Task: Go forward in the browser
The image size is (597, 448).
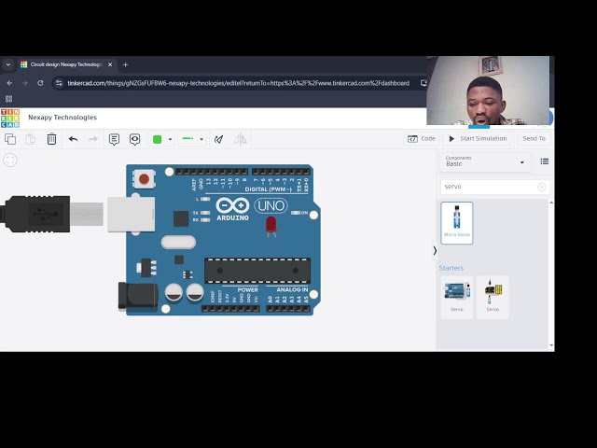Action: (x=25, y=83)
